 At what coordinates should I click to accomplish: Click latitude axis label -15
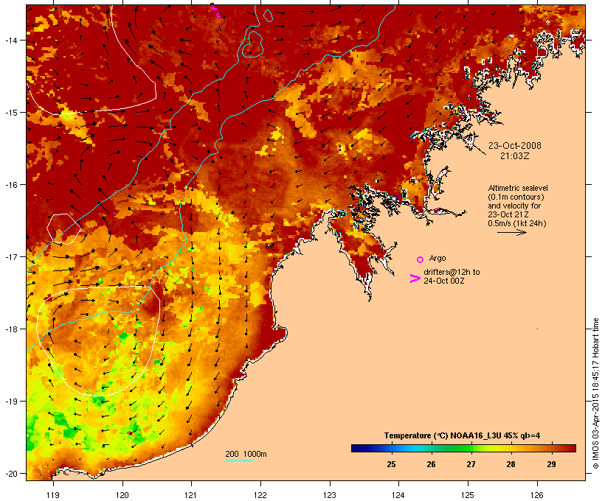[x=11, y=113]
